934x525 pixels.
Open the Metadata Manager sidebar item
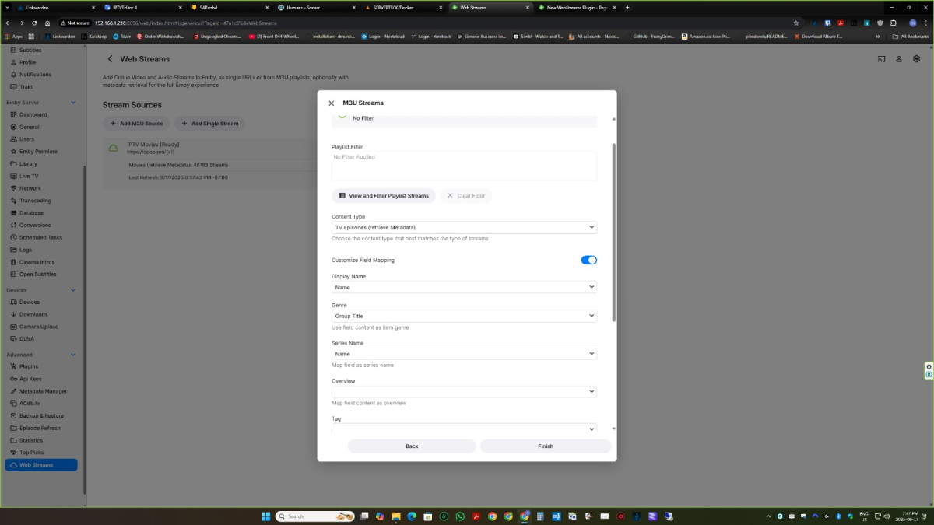tap(41, 390)
